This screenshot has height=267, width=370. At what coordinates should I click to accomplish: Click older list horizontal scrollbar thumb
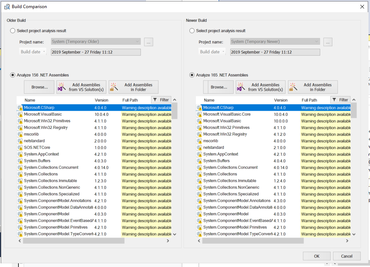point(73,241)
